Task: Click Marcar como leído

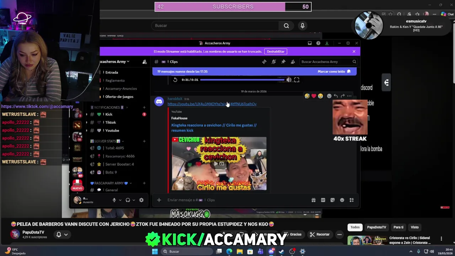Action: tap(334, 71)
